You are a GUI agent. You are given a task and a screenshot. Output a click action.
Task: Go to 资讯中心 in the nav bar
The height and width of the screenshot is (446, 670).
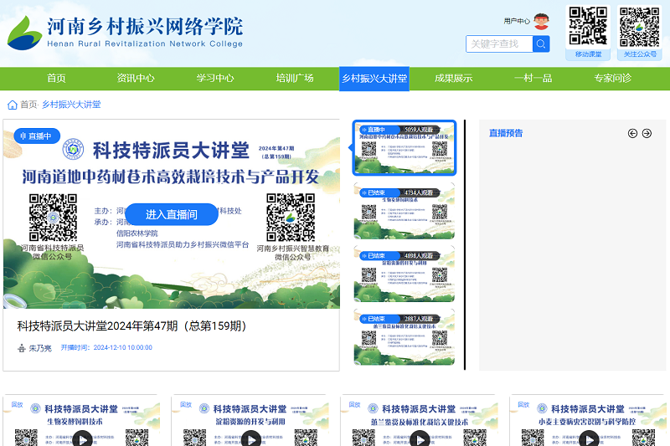point(136,79)
